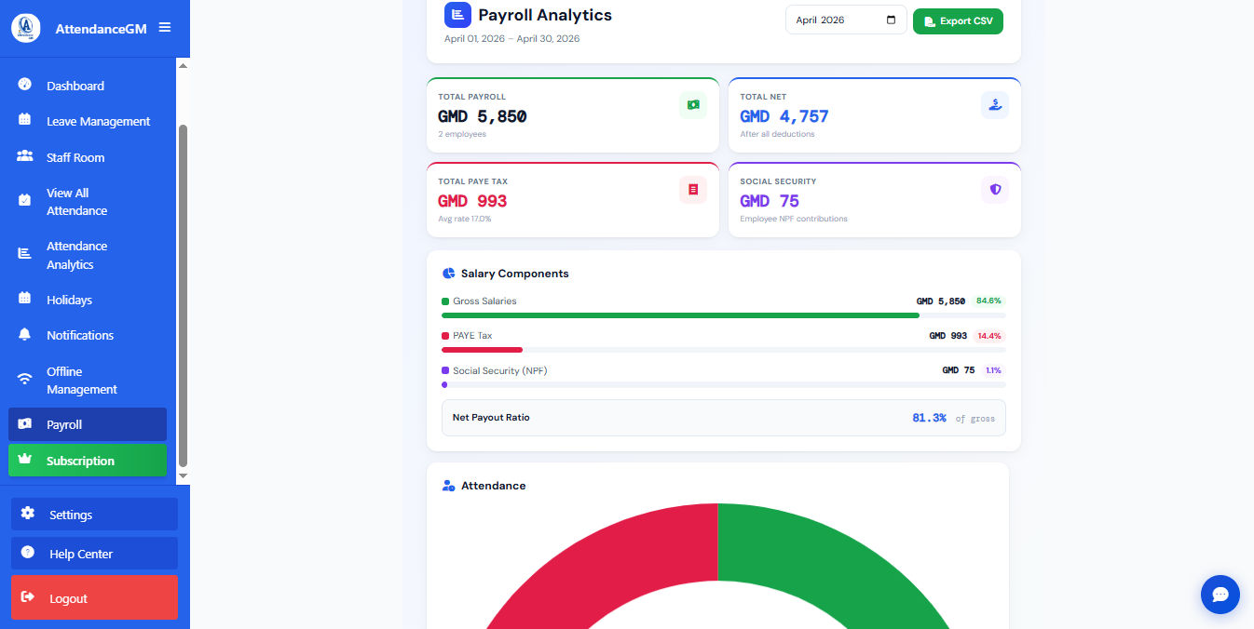Click the Leave Management calendar icon
This screenshot has height=629, width=1254.
(25, 120)
